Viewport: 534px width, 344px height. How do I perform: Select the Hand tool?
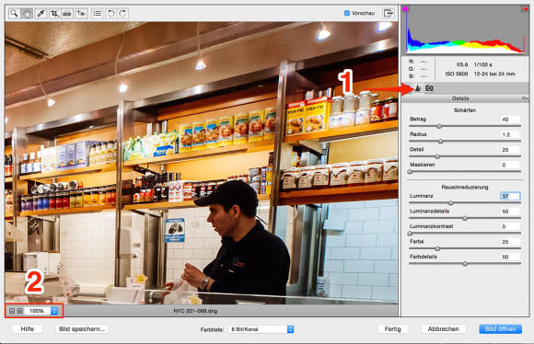click(x=27, y=13)
